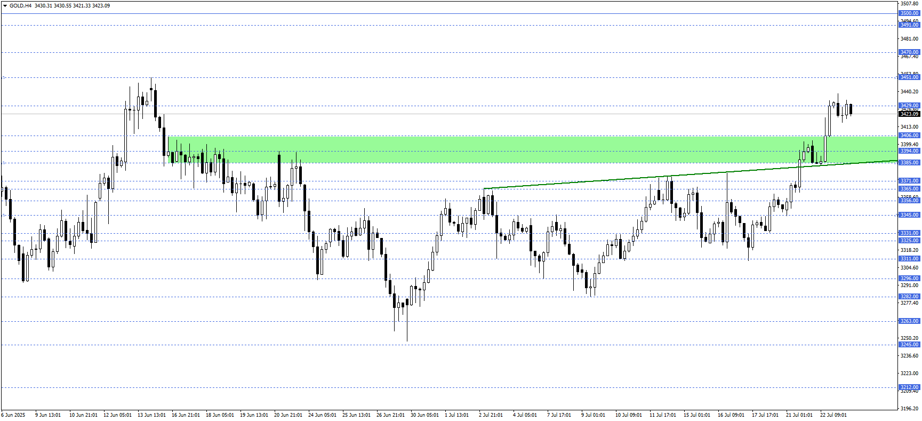Click the 3212.00 level price label
Image resolution: width=922 pixels, height=421 pixels.
[909, 387]
